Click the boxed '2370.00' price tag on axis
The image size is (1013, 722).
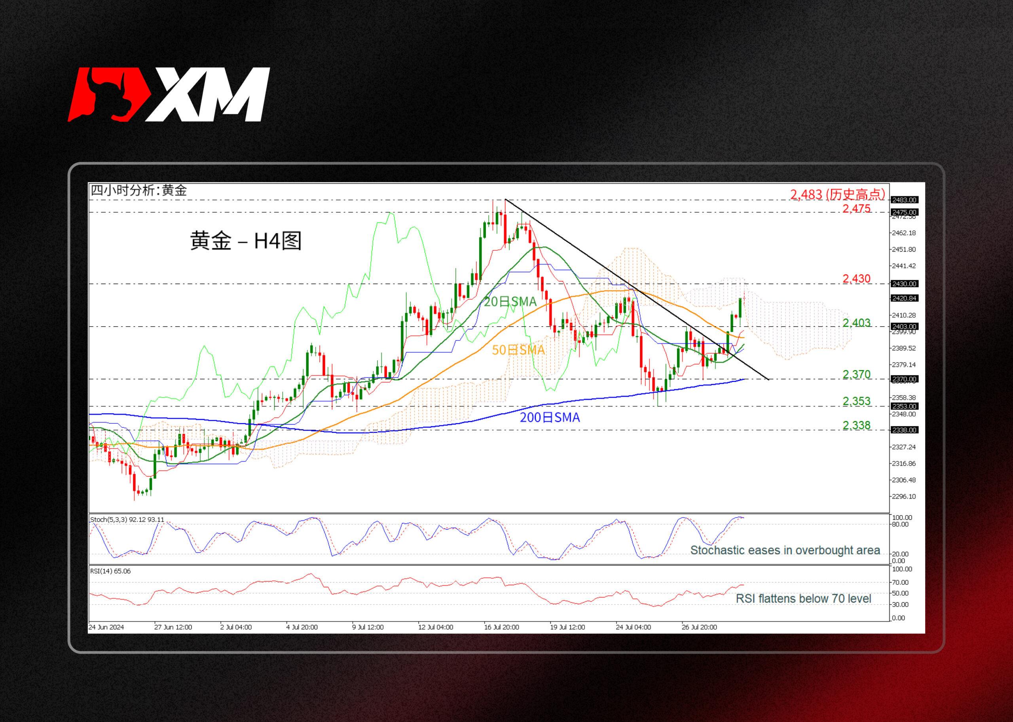[x=905, y=379]
